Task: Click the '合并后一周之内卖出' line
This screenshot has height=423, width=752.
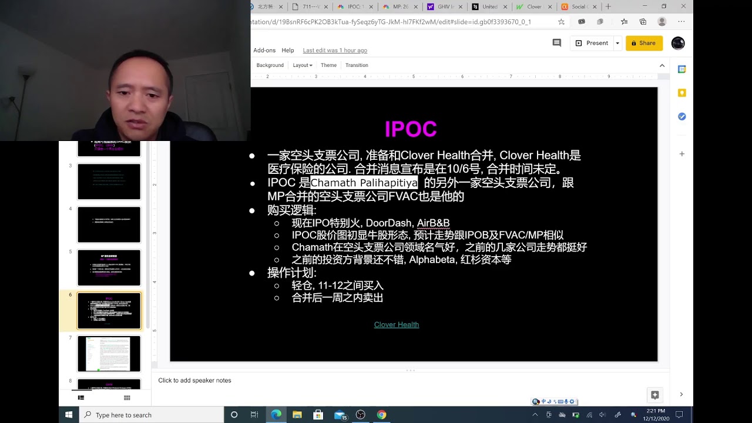Action: tap(337, 298)
